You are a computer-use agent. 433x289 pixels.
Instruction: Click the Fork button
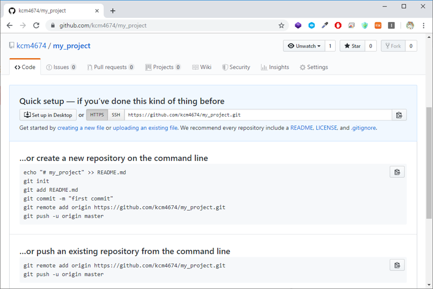[393, 46]
